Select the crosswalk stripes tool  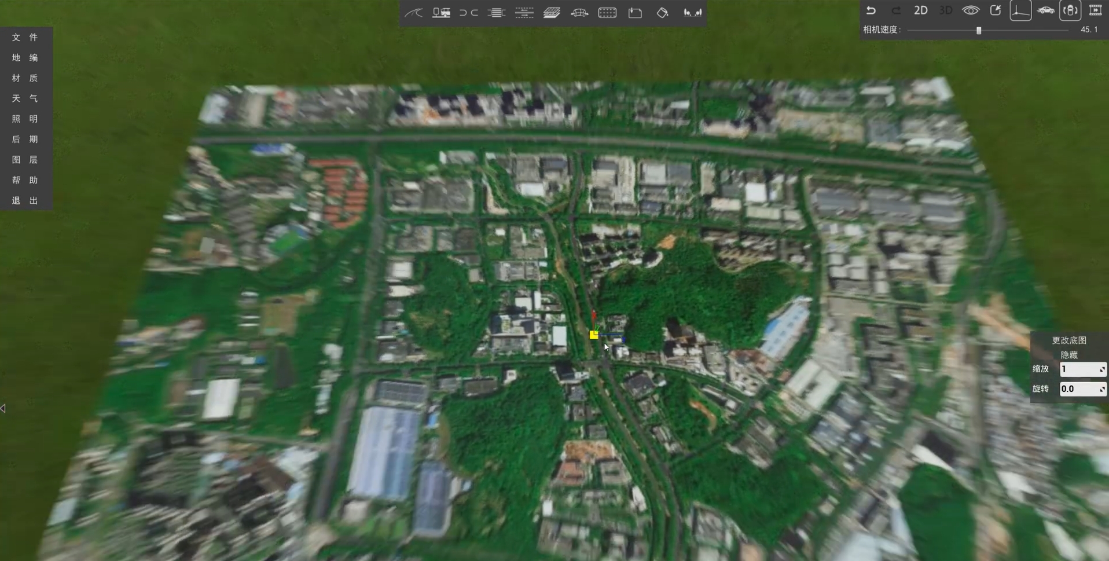[x=497, y=12]
